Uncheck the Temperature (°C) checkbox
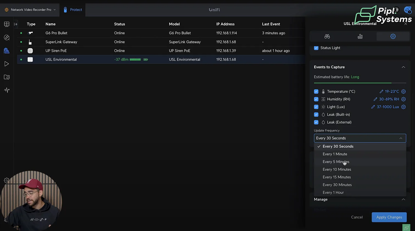Image resolution: width=415 pixels, height=231 pixels. tap(316, 92)
